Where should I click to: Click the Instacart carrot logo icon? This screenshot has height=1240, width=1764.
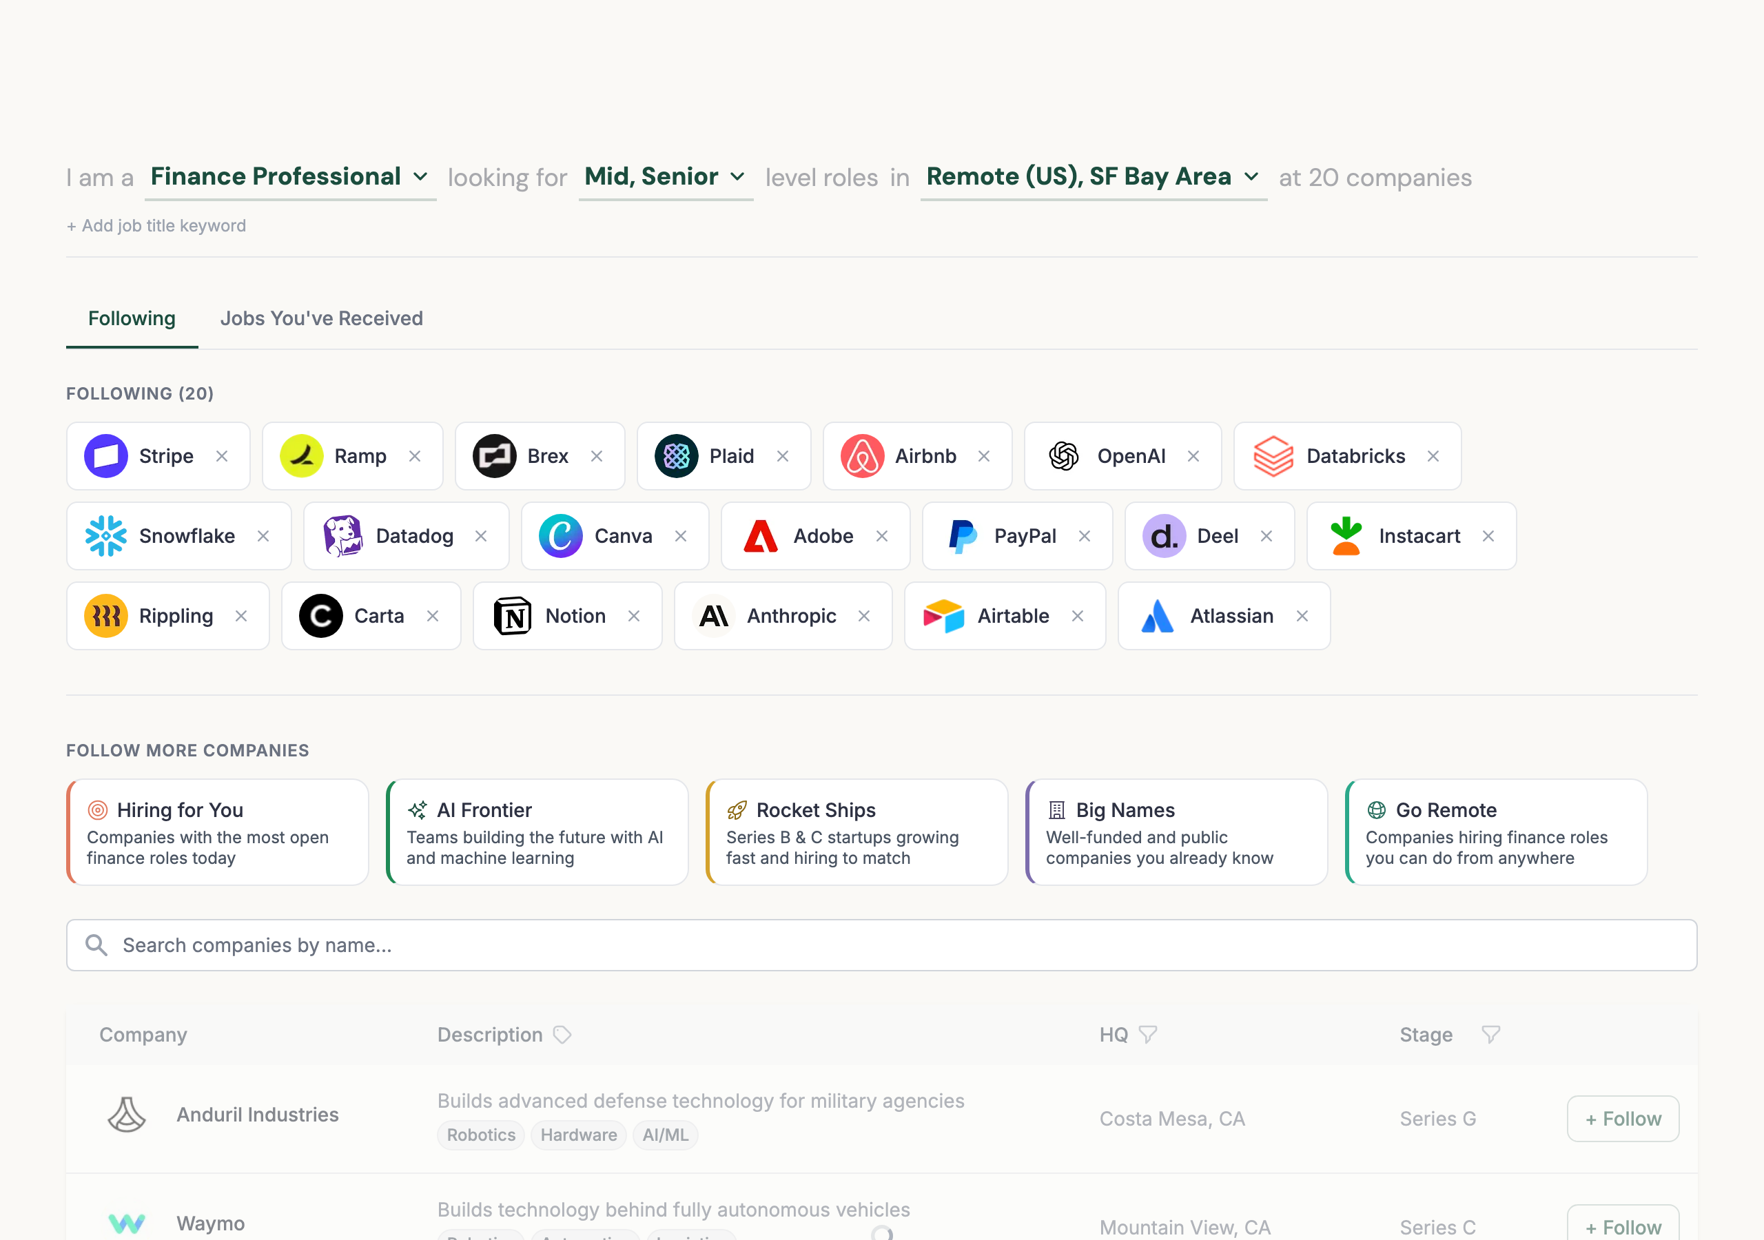click(x=1347, y=535)
